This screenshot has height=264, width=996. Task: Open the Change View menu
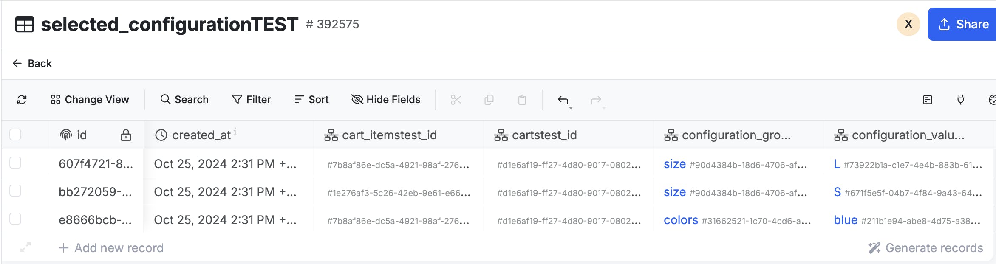point(90,100)
